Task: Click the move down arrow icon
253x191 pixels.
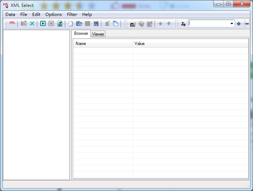Action: [169, 24]
